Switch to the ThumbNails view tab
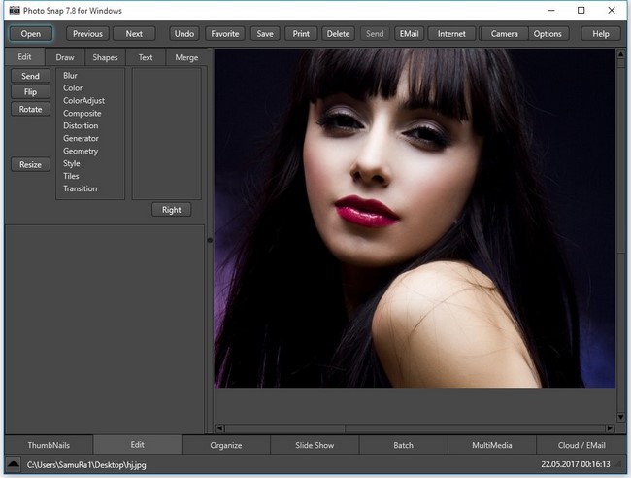Viewport: 631px width, 478px height. click(48, 445)
